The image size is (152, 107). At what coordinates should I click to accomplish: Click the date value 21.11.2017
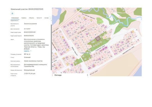pos(27,29)
